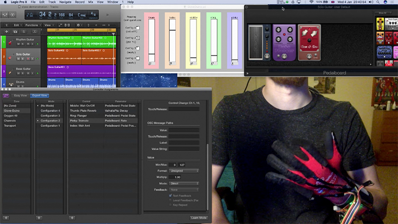398x224 pixels.
Task: Open the Functions dropdown in tracks toolbar
Action: [x=33, y=25]
